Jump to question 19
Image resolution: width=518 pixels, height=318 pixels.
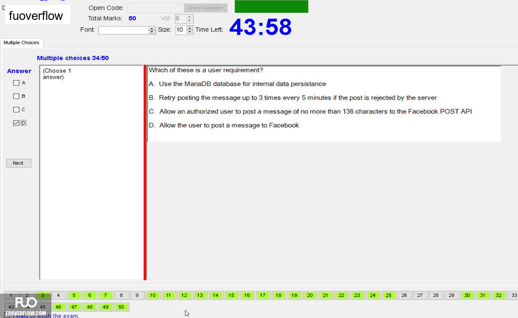pos(294,295)
